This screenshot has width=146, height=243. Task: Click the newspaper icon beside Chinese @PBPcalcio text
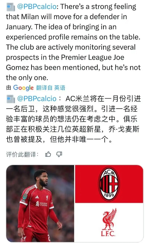click(x=11, y=99)
